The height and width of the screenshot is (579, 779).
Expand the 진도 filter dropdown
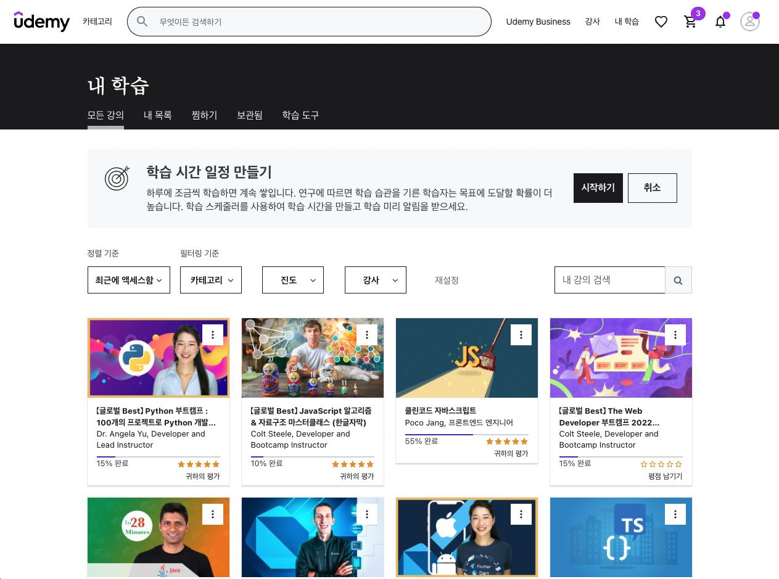point(293,280)
